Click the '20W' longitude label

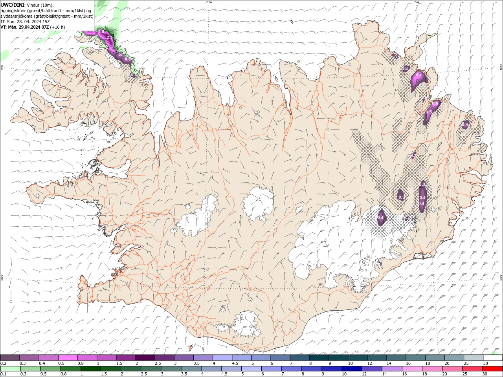point(209,2)
